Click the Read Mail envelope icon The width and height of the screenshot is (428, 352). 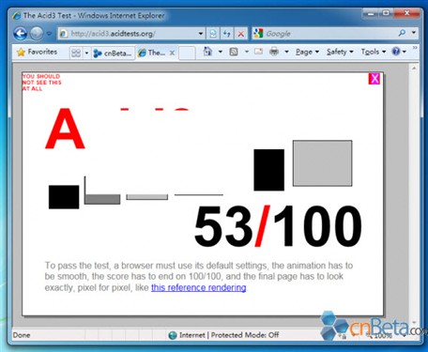(258, 52)
